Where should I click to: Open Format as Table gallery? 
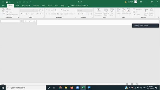[106, 12]
